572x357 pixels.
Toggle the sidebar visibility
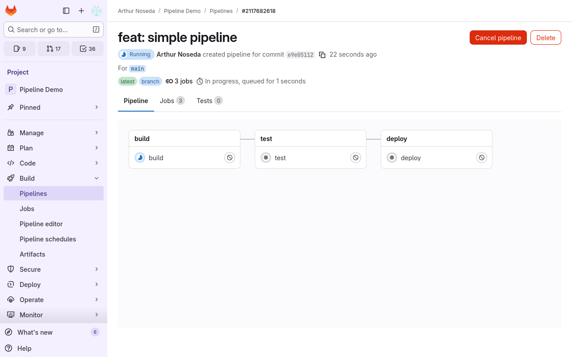[x=66, y=11]
